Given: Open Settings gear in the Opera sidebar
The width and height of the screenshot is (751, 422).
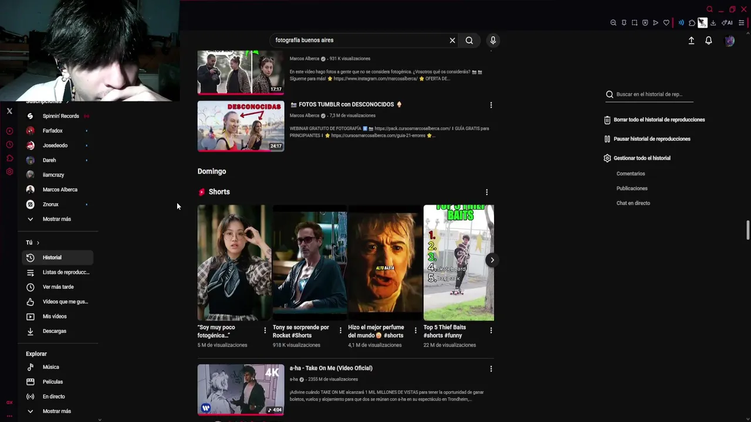Looking at the screenshot, I should 9,172.
